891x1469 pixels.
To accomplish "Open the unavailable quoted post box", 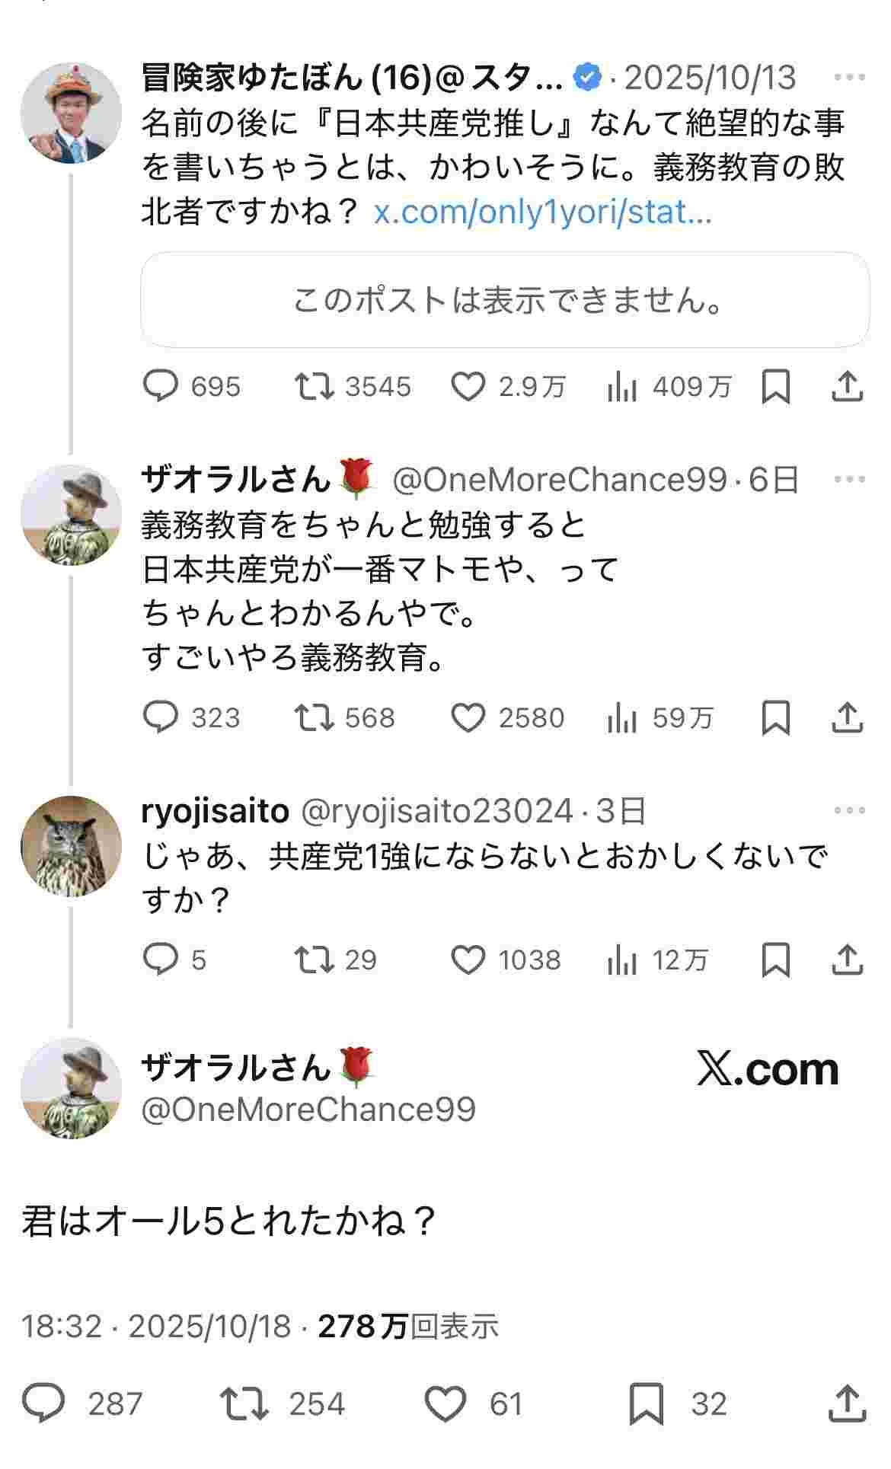I will pos(505,300).
